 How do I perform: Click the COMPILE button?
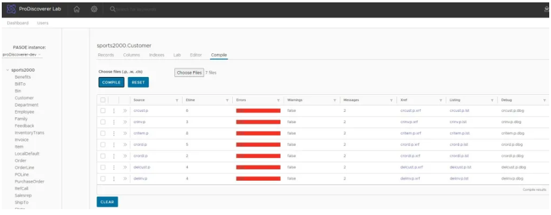[111, 82]
